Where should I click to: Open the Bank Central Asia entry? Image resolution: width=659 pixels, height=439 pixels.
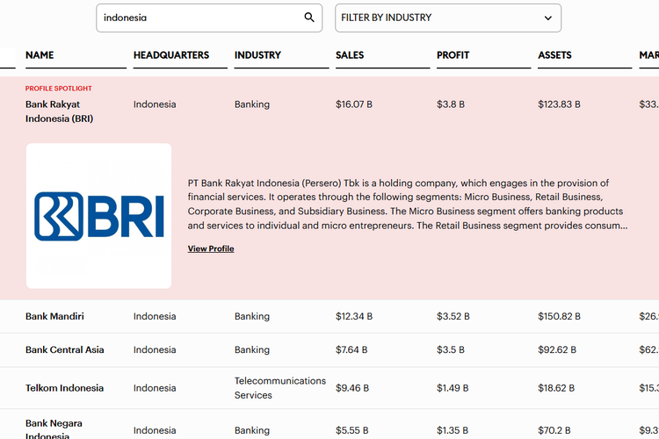tap(65, 349)
